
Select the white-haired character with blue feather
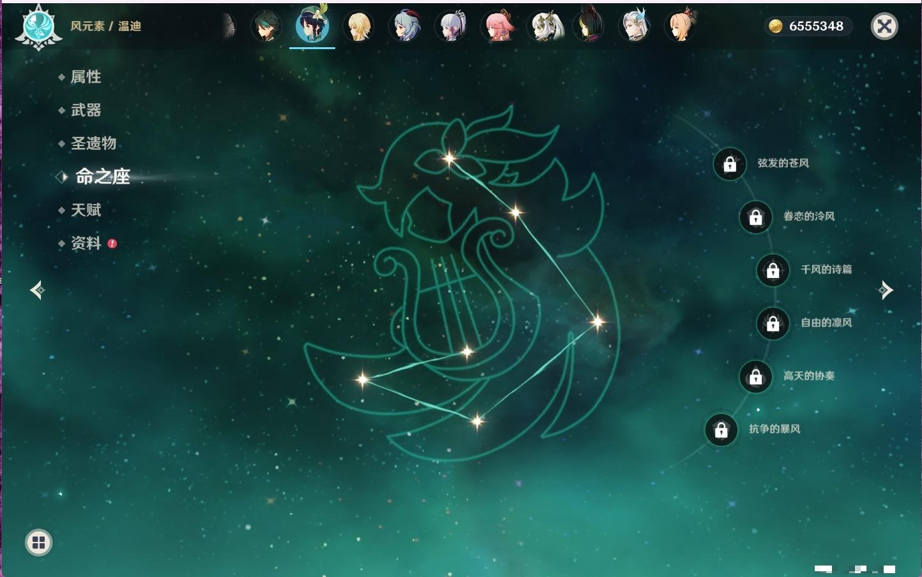[x=635, y=26]
